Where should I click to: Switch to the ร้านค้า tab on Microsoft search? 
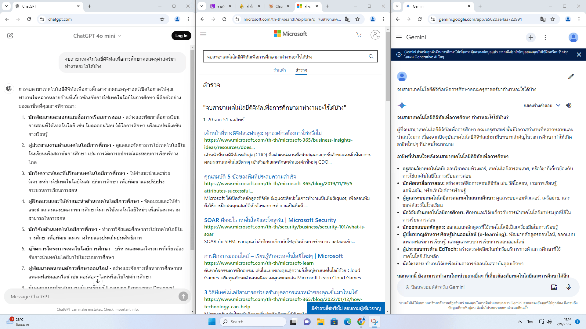tap(279, 70)
